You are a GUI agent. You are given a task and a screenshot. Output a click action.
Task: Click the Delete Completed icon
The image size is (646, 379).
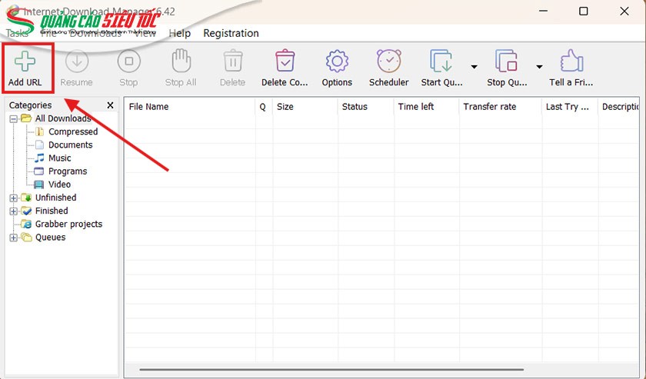point(285,61)
